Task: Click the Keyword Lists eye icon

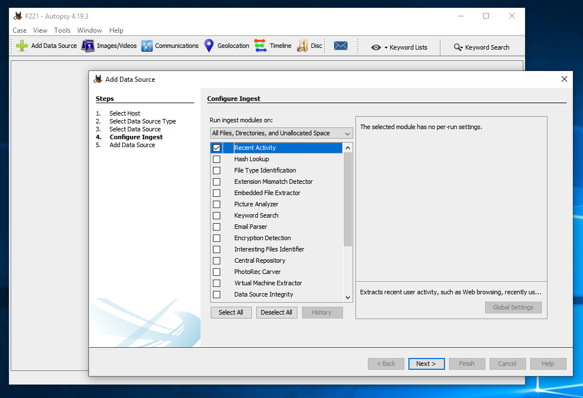Action: click(x=376, y=47)
